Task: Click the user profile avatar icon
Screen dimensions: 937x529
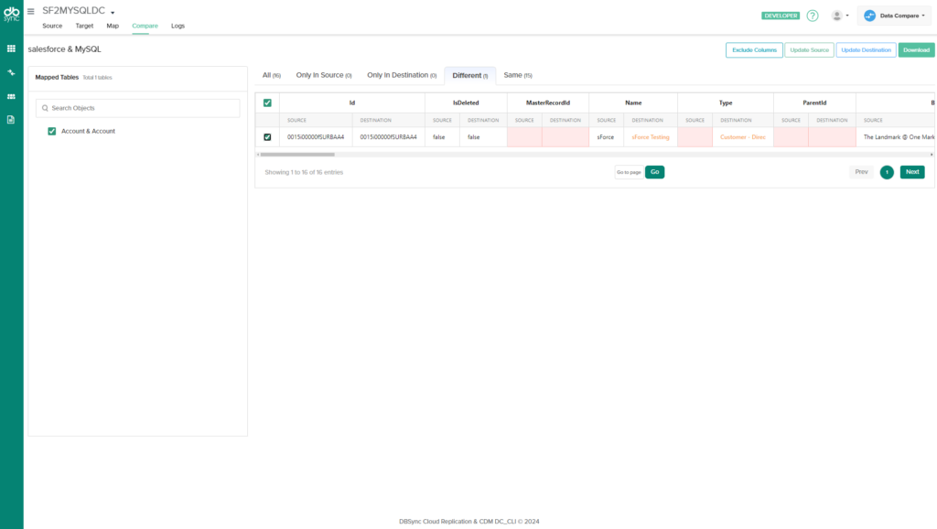Action: [x=836, y=16]
